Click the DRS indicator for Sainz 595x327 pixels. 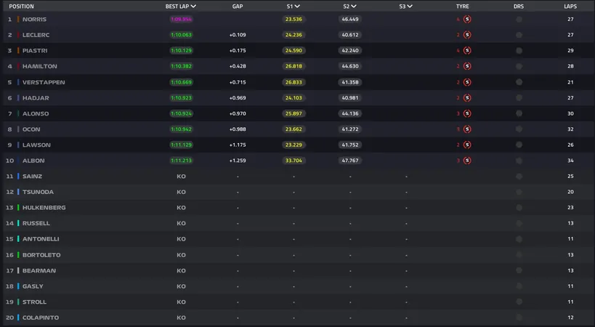coord(519,177)
